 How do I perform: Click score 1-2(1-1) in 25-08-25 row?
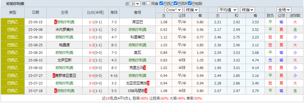[95, 45]
